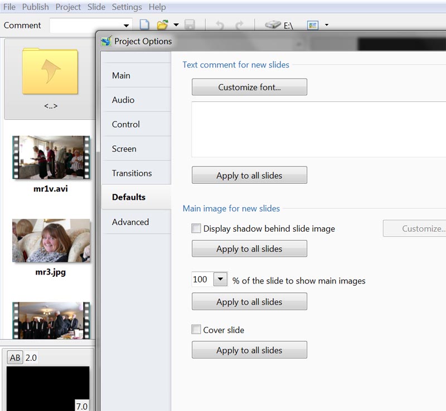Open the Publish menu
The width and height of the screenshot is (446, 411).
[35, 7]
